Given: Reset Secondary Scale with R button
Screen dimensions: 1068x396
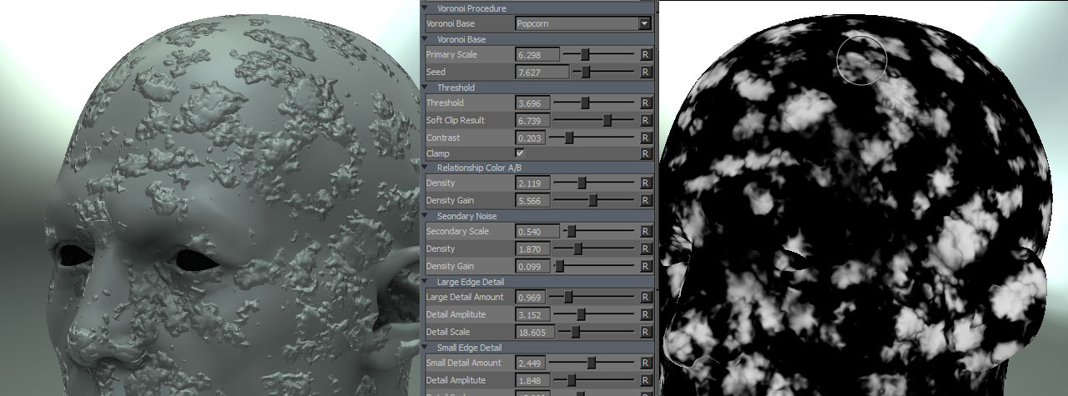Looking at the screenshot, I should pos(645,232).
